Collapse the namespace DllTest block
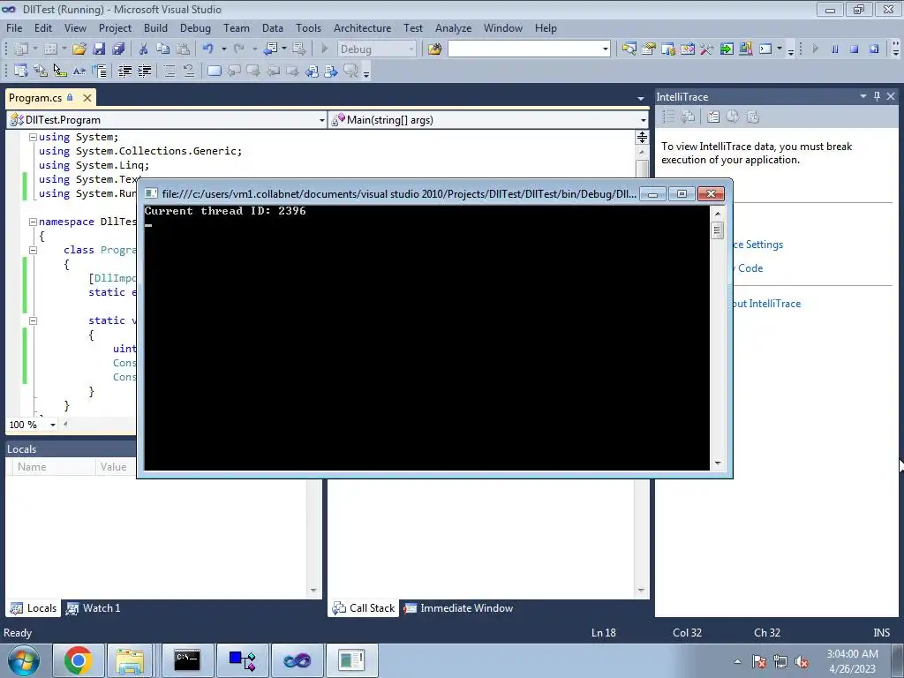 [x=33, y=222]
